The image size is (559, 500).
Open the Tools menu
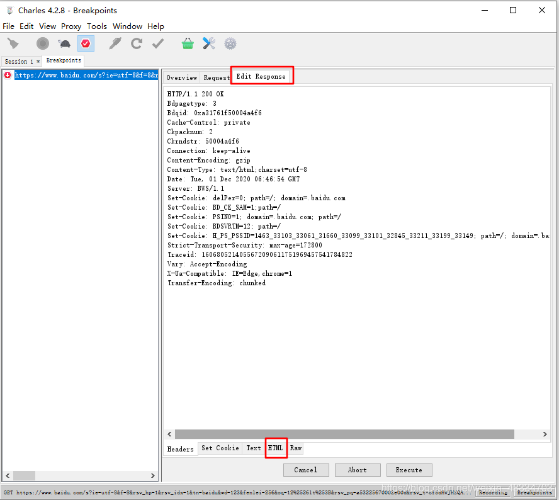coord(97,26)
